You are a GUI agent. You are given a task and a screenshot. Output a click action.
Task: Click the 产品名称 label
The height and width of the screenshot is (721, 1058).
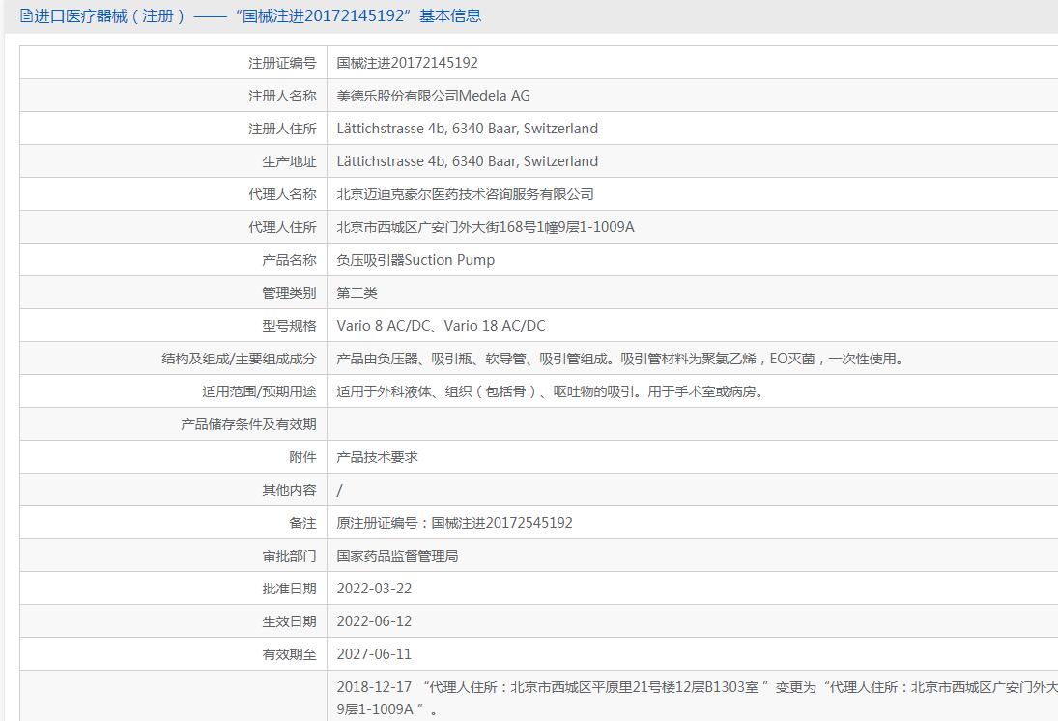click(x=289, y=260)
